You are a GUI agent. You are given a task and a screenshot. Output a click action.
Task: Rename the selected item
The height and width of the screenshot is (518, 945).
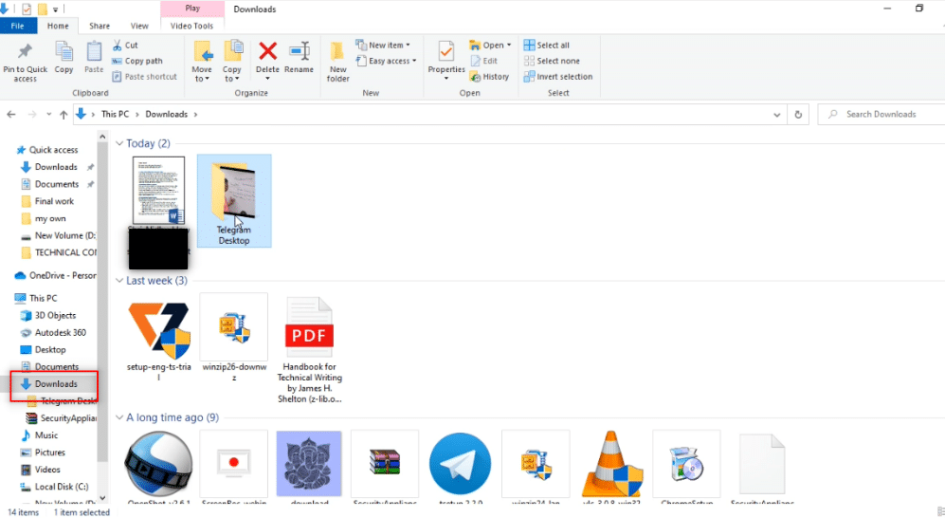[299, 58]
